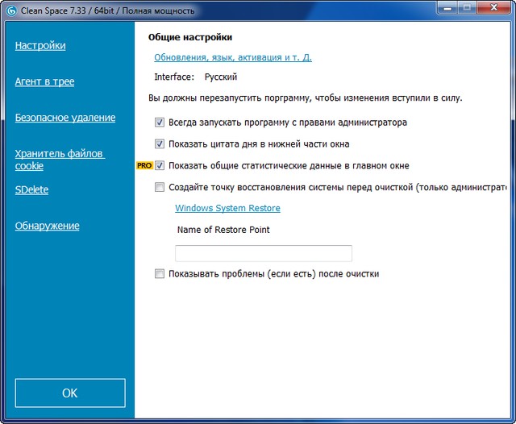Click the OK button
The width and height of the screenshot is (516, 424).
[x=70, y=393]
